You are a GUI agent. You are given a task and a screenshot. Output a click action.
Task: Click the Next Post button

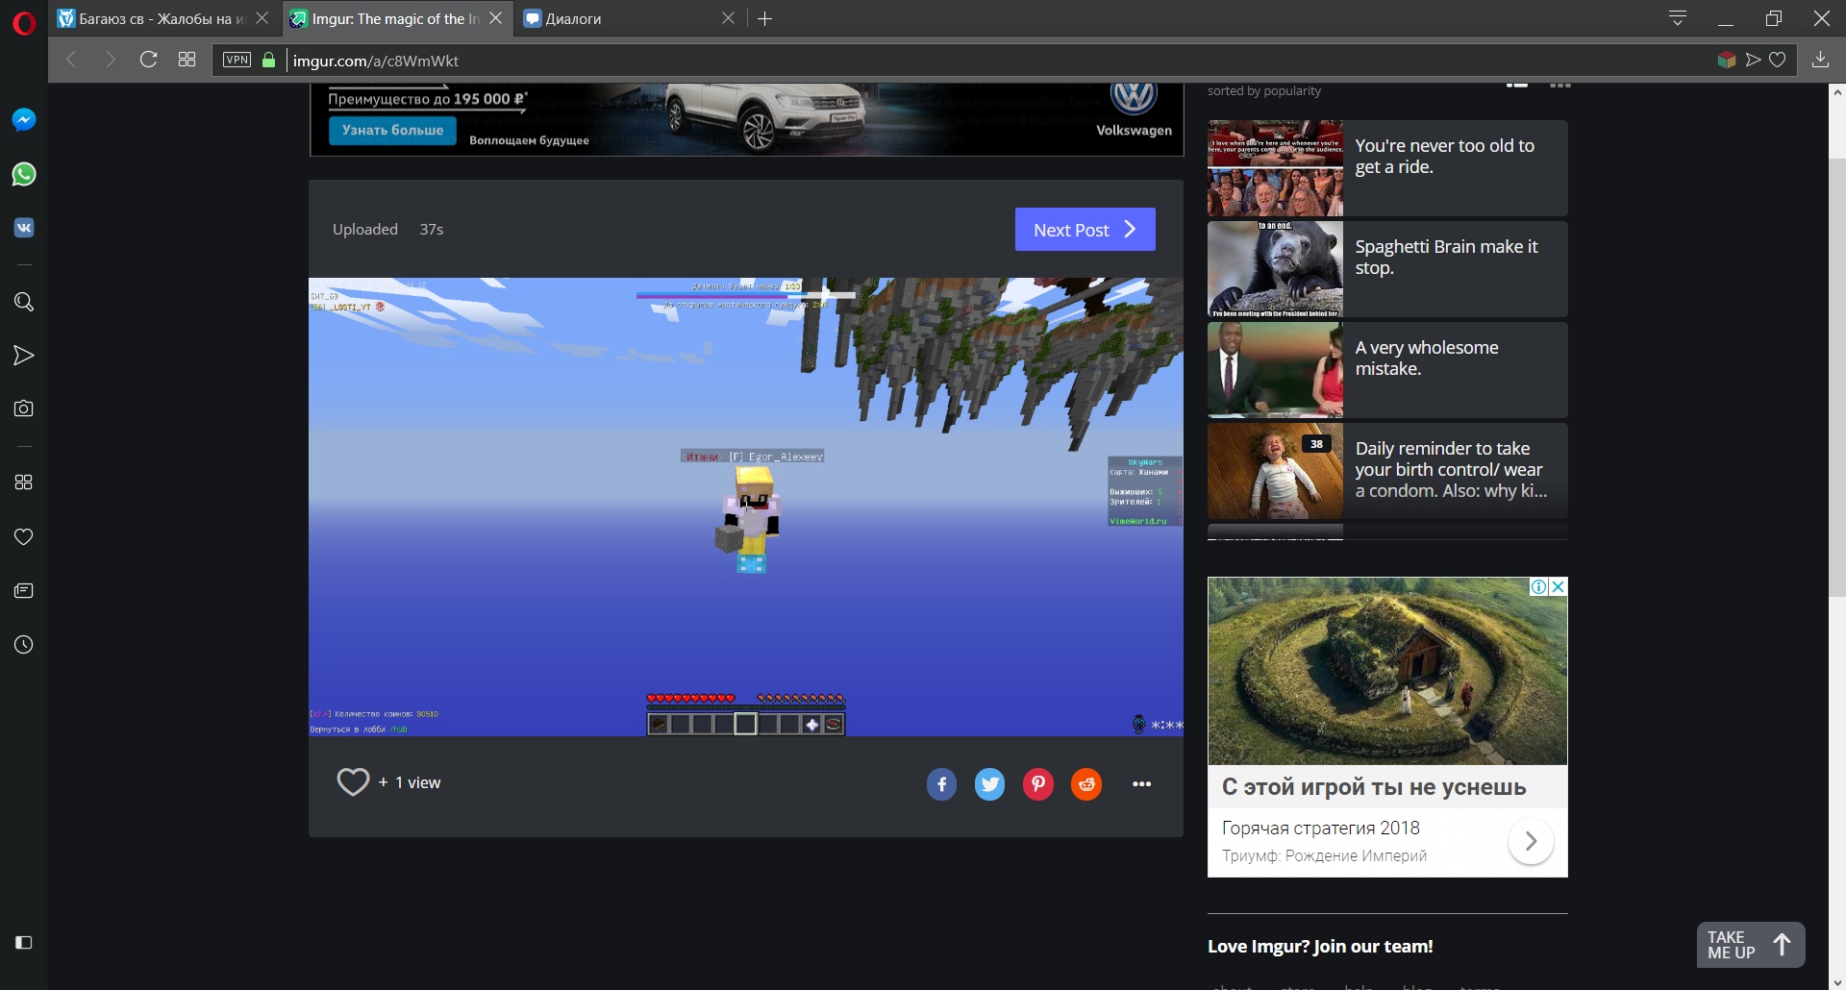pos(1085,230)
